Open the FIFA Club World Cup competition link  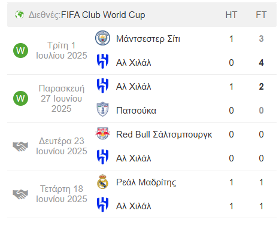point(103,15)
